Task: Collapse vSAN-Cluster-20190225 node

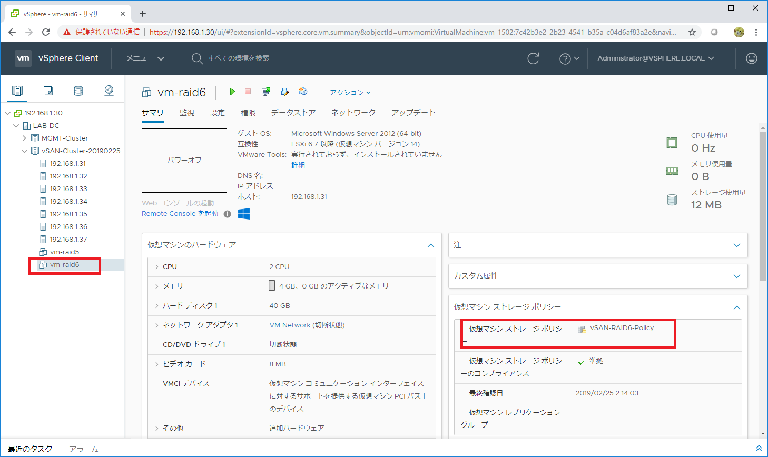Action: (24, 151)
